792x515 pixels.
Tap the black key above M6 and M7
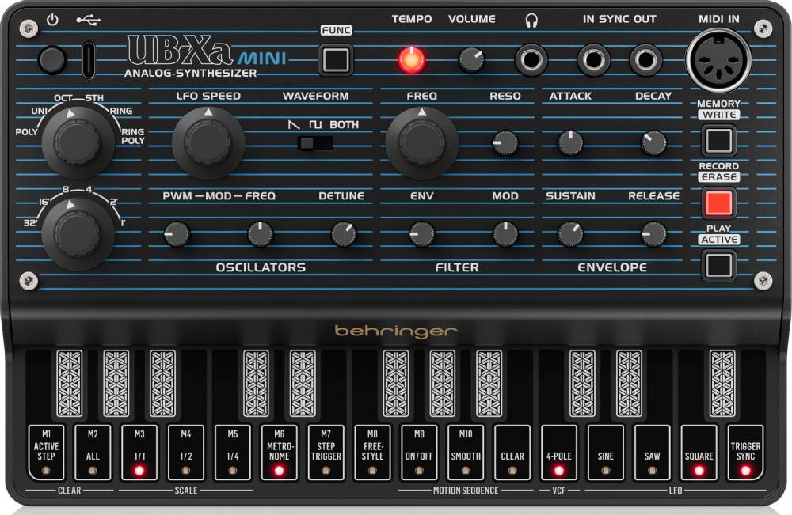[303, 384]
